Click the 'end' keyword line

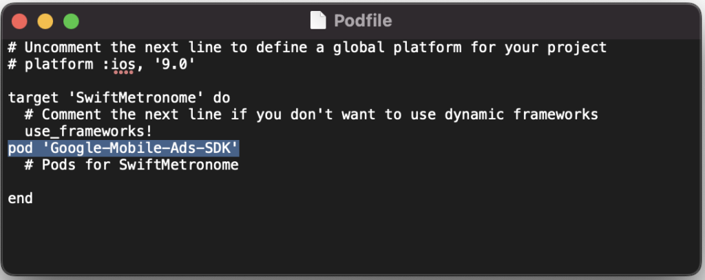point(20,198)
